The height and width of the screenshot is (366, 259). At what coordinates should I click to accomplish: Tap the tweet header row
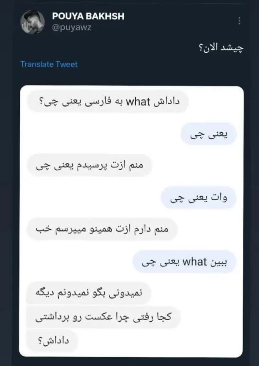pos(129,19)
